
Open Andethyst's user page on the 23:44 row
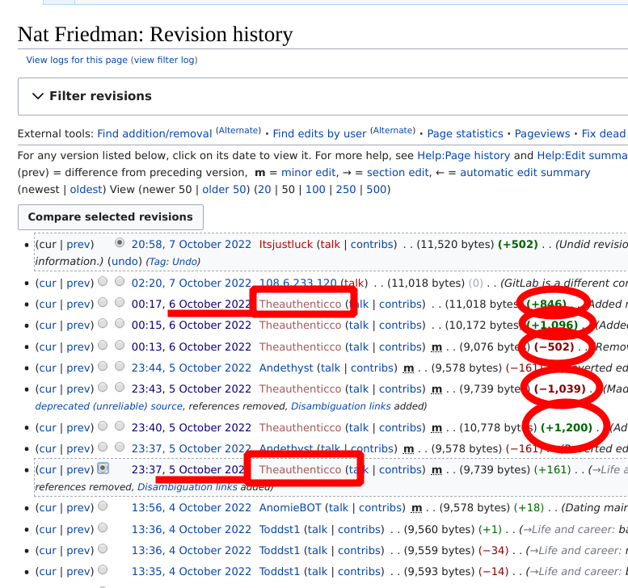286,367
